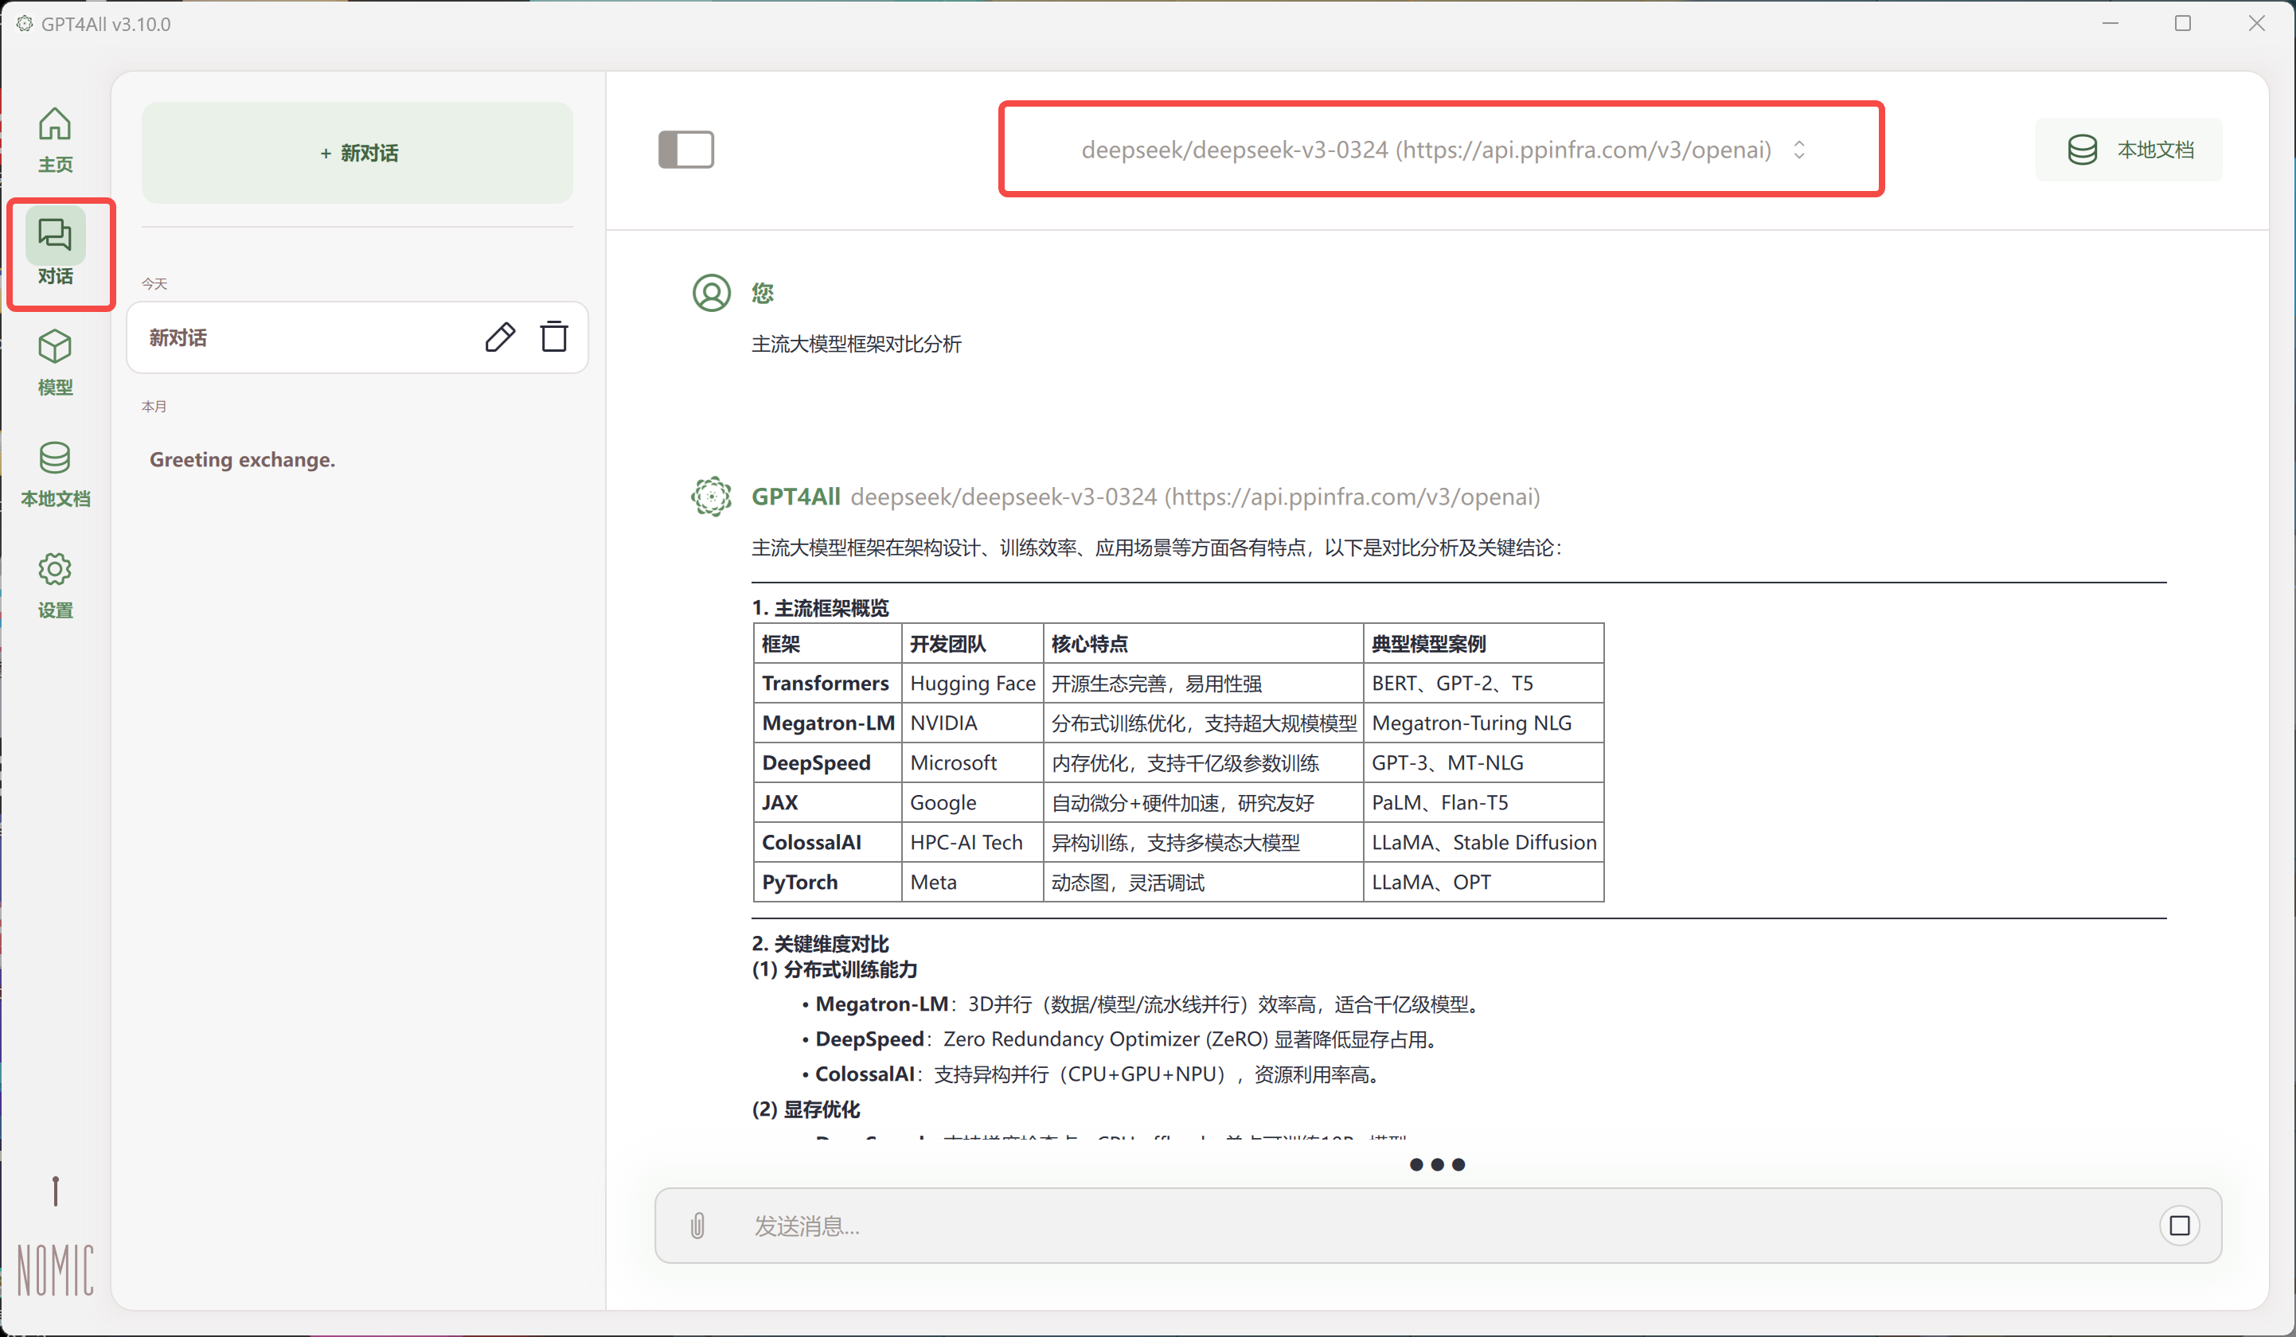Start a new chat with + 新对话
2296x1337 pixels.
358,153
